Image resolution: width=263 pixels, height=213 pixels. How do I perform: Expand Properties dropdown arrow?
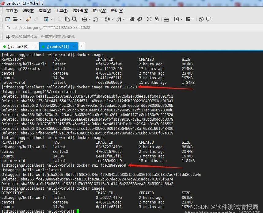51,19
